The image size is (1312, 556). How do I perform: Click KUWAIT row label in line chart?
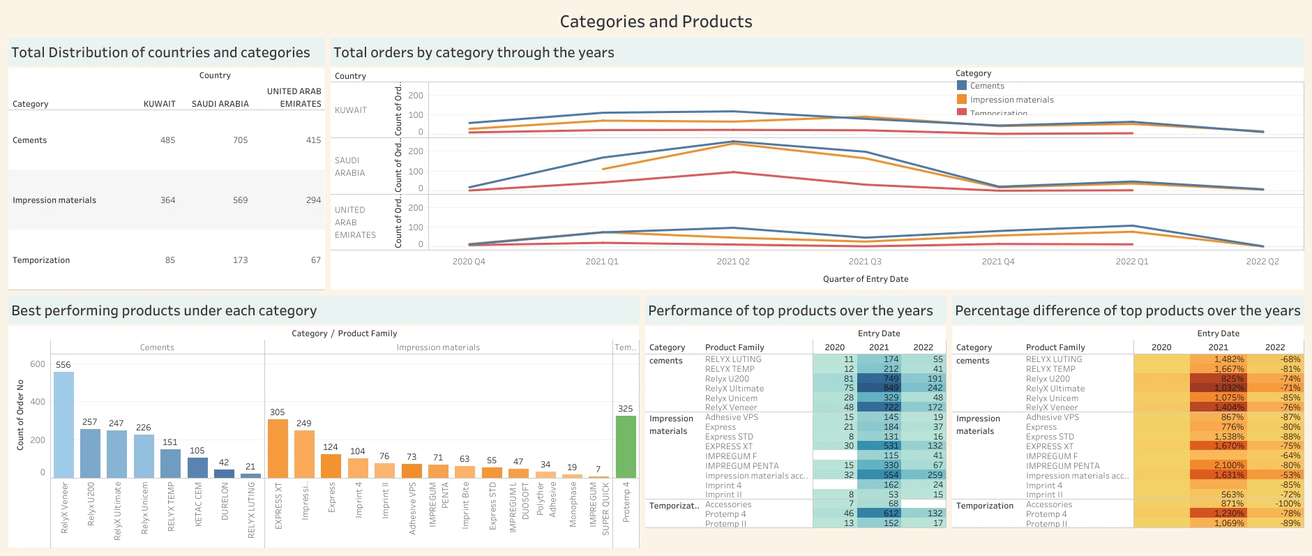351,110
